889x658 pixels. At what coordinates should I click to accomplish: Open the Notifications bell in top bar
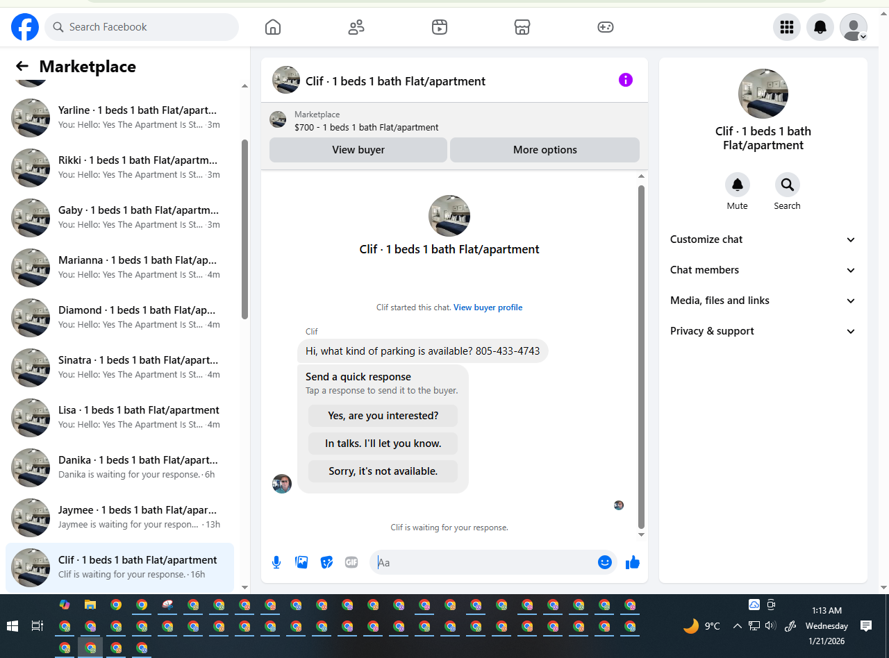click(x=820, y=27)
